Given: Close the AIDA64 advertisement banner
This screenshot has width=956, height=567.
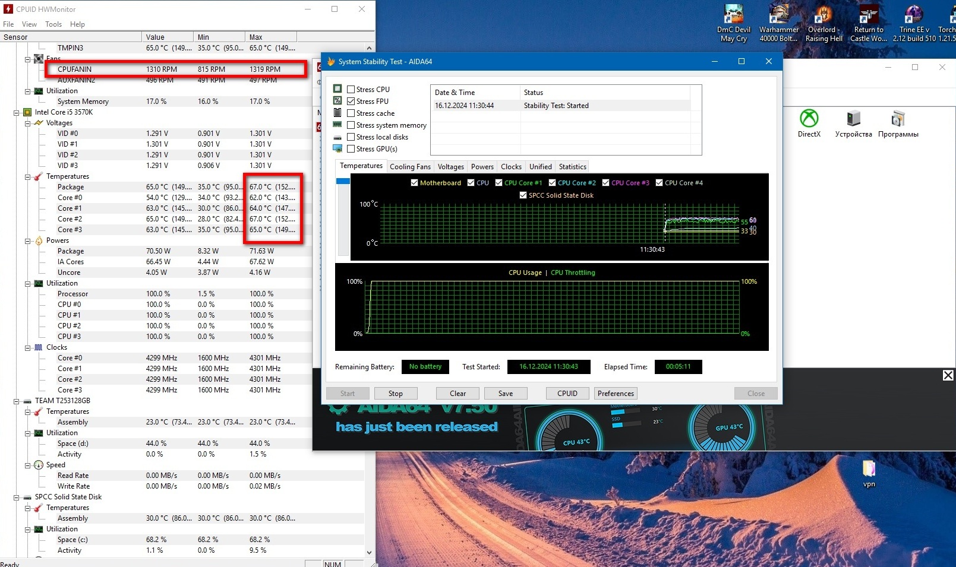Looking at the screenshot, I should coord(948,375).
